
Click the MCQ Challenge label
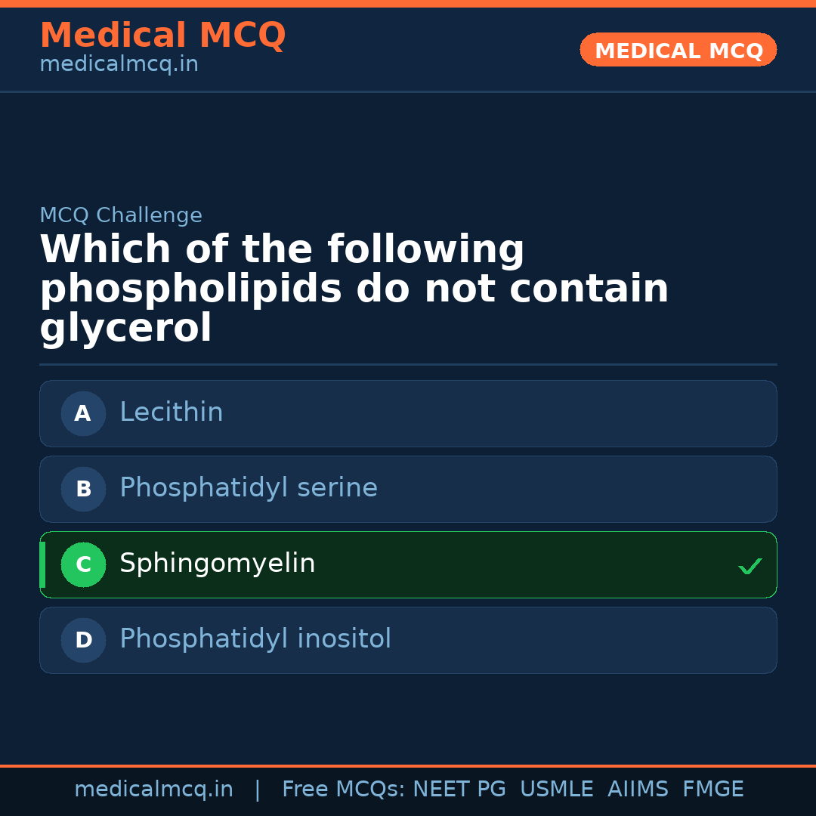121,215
